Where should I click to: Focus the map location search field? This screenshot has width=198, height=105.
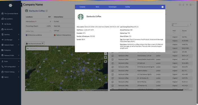pos(37,48)
